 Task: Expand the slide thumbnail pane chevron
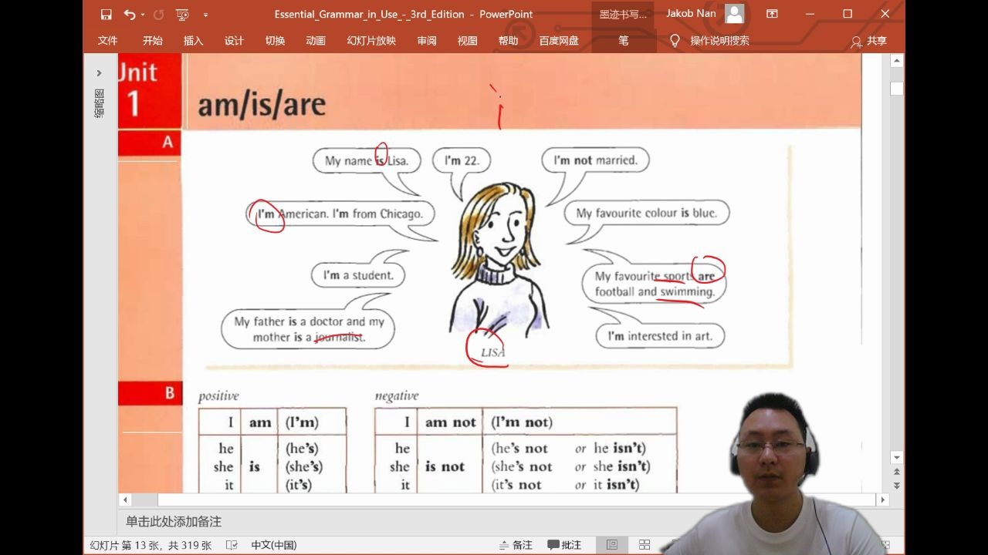[x=99, y=73]
